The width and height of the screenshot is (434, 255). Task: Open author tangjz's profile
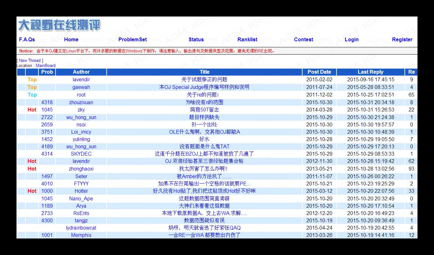(x=81, y=220)
